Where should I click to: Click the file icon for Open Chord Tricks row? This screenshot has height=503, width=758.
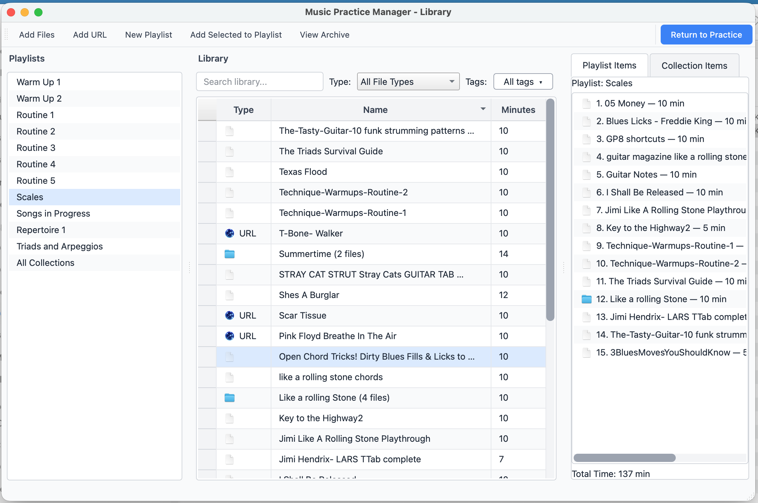[230, 357]
